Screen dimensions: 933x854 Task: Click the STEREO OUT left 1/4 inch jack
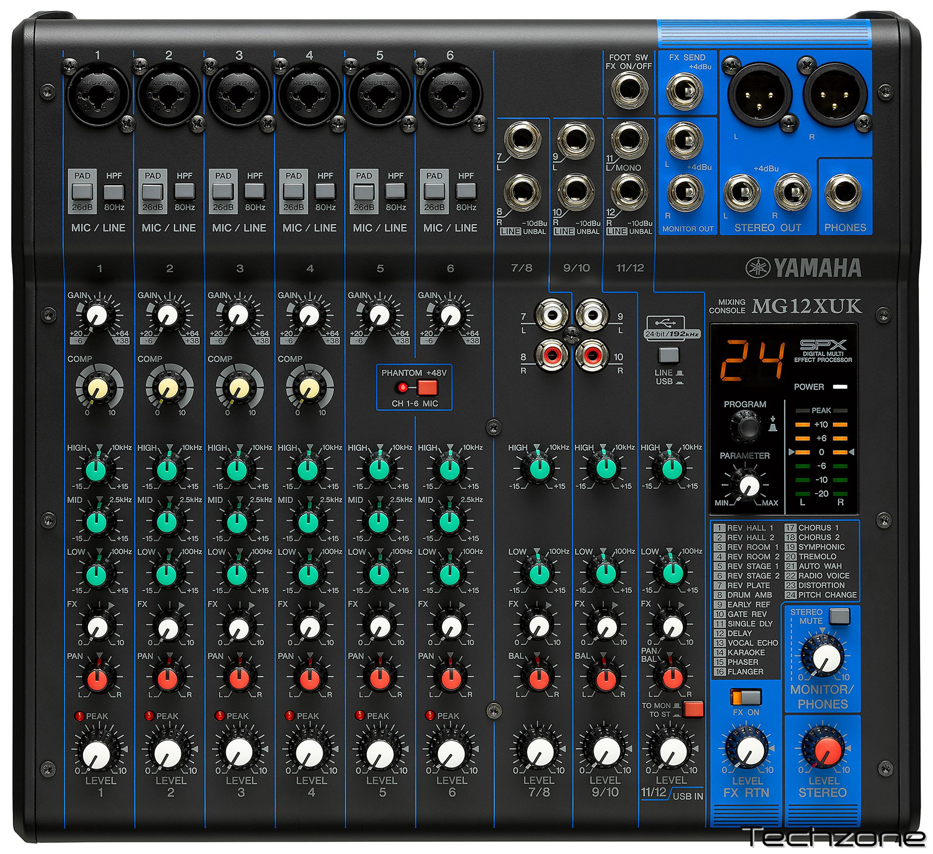[742, 192]
